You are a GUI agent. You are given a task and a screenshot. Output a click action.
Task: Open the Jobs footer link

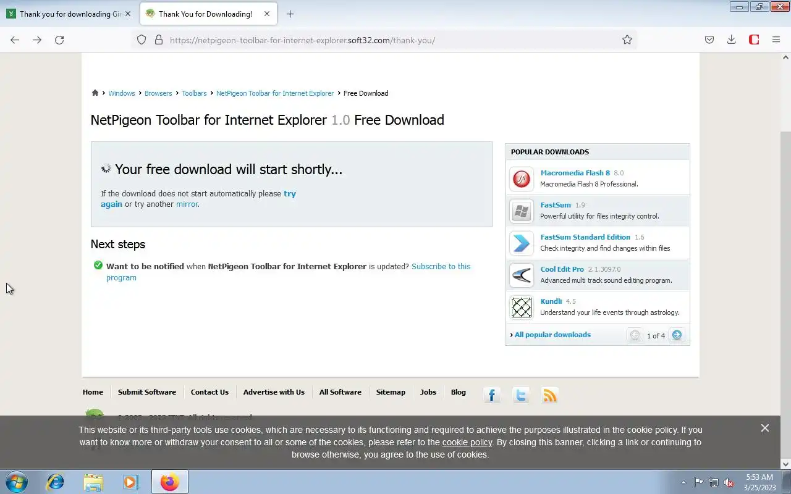point(428,392)
